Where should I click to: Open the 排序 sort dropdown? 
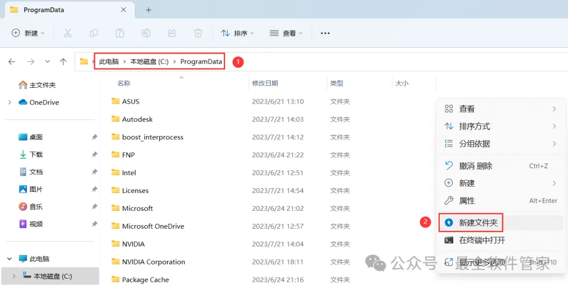238,33
